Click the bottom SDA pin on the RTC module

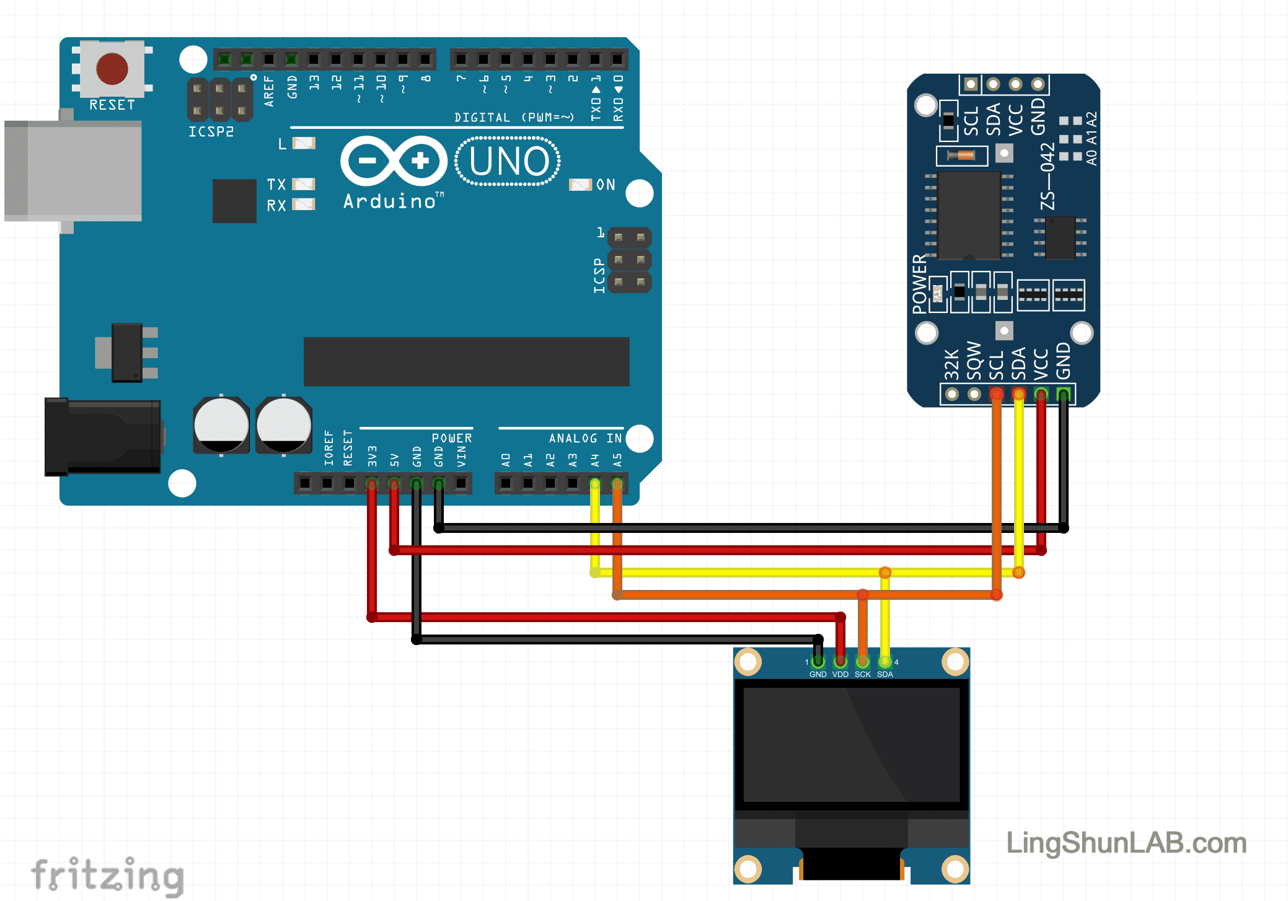point(1019,394)
